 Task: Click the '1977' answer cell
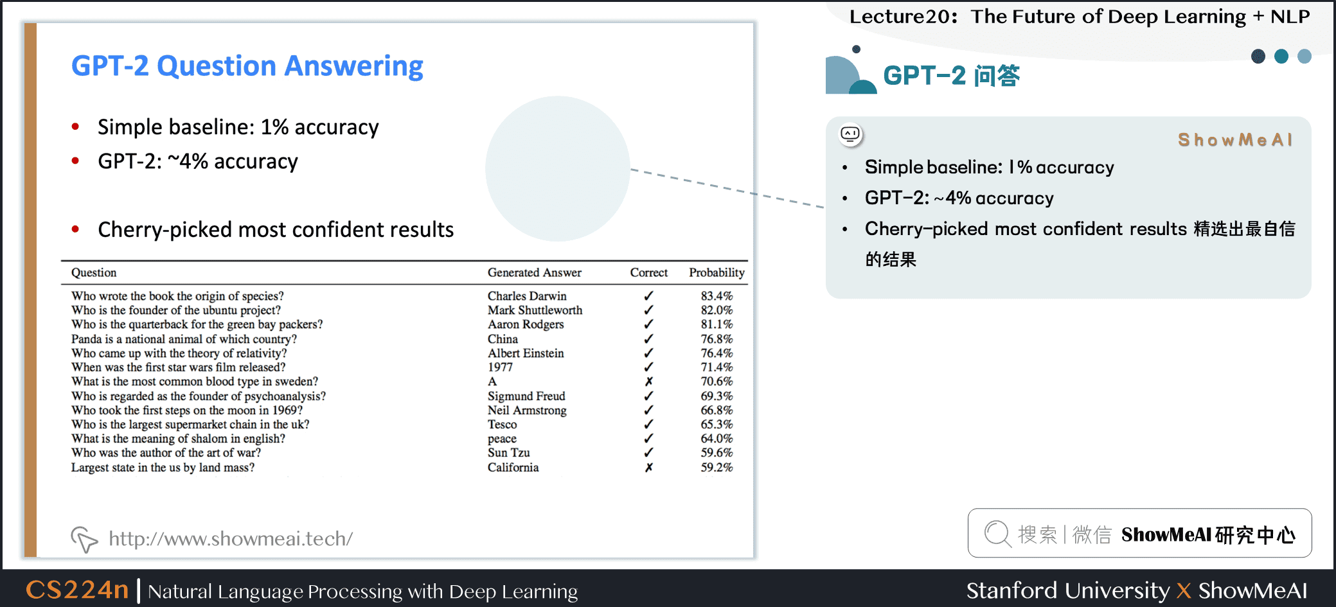click(x=500, y=367)
